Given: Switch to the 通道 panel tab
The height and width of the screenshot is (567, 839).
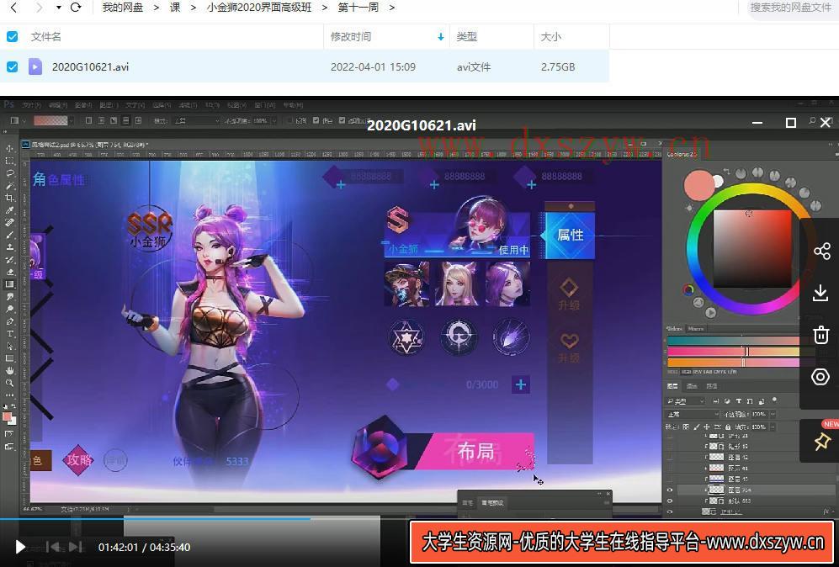Looking at the screenshot, I should click(x=692, y=385).
